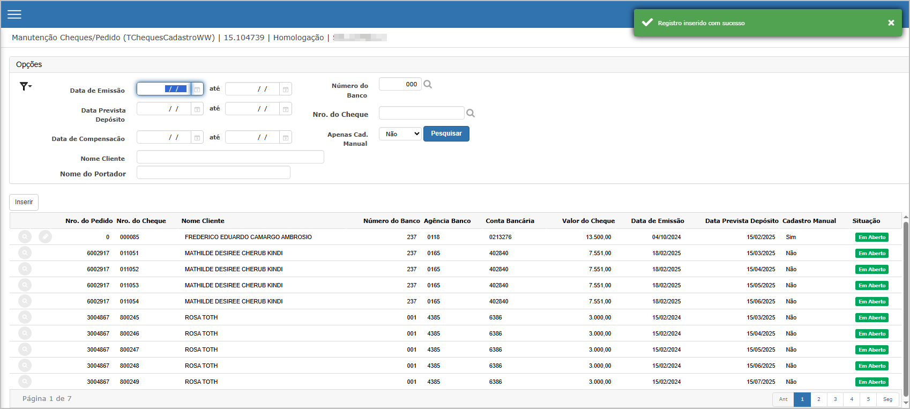Sort by Situação column header
The width and height of the screenshot is (910, 409).
click(866, 221)
